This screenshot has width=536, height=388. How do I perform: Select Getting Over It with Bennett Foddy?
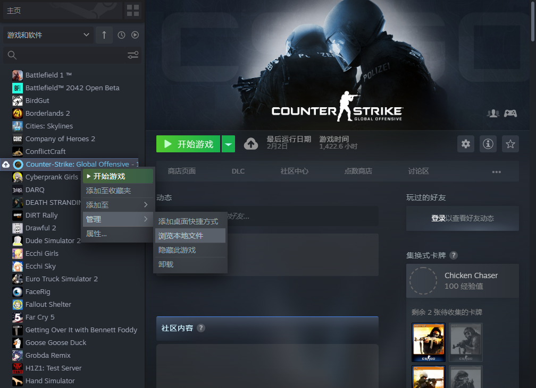click(81, 330)
